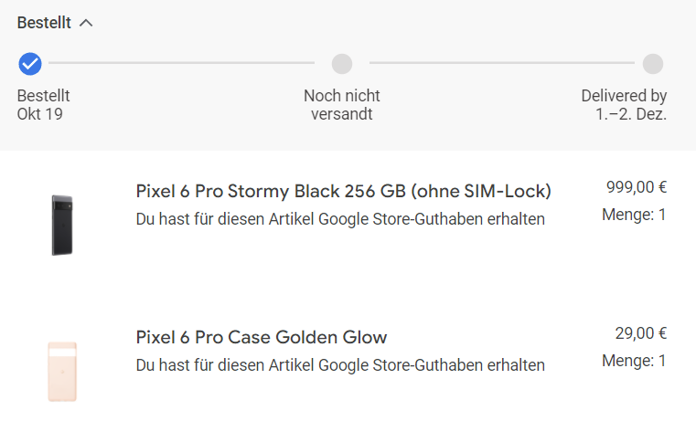This screenshot has width=696, height=421.
Task: Click Store-Guthaben note under Golden Glow case
Action: click(340, 365)
